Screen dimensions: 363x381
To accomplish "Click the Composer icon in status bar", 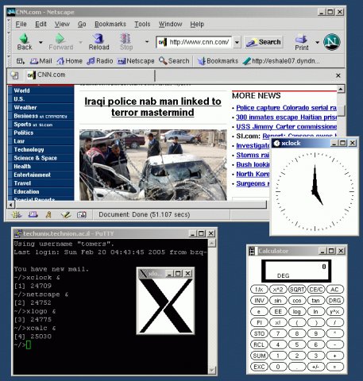I will click(x=65, y=214).
